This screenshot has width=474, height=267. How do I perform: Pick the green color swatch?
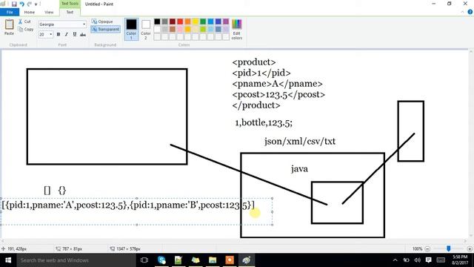pyautogui.click(x=203, y=22)
